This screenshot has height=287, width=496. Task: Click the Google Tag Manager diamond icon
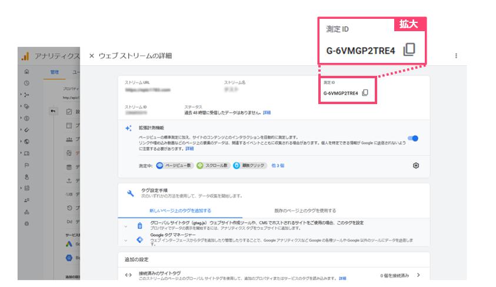[x=140, y=240]
